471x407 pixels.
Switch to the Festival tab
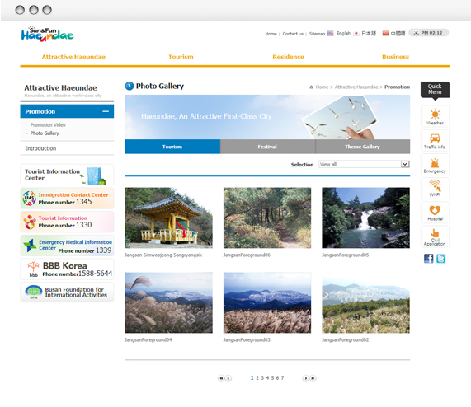click(x=267, y=147)
